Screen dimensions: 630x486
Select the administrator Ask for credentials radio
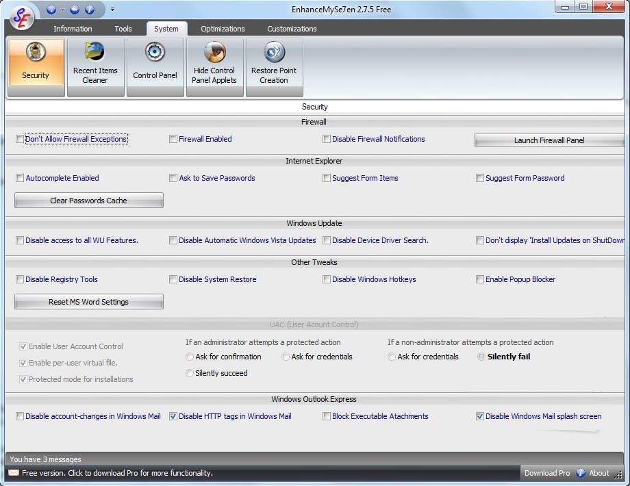[286, 357]
